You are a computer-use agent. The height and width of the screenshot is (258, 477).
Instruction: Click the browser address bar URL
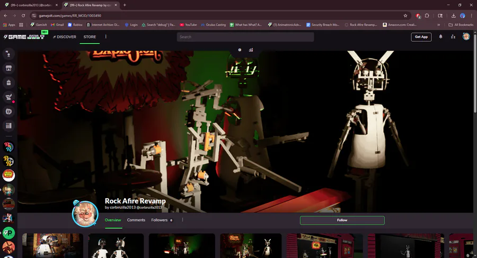coord(70,15)
